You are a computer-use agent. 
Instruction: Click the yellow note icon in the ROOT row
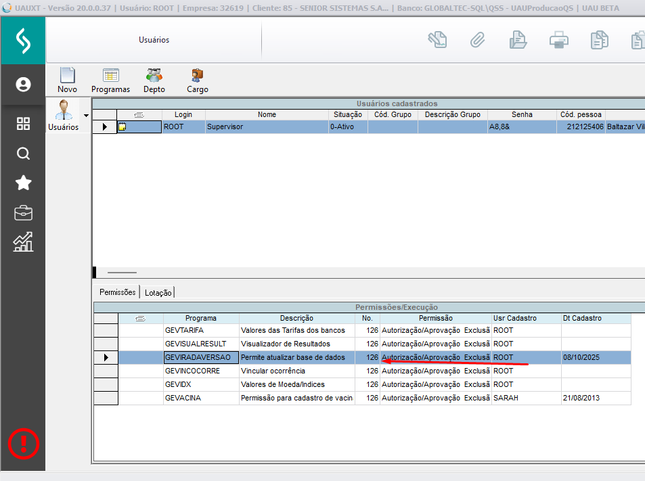[123, 127]
